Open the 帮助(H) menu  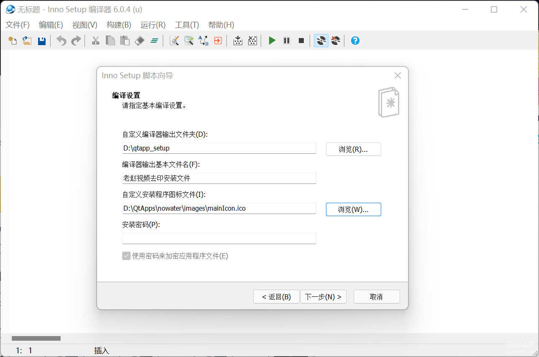(221, 25)
